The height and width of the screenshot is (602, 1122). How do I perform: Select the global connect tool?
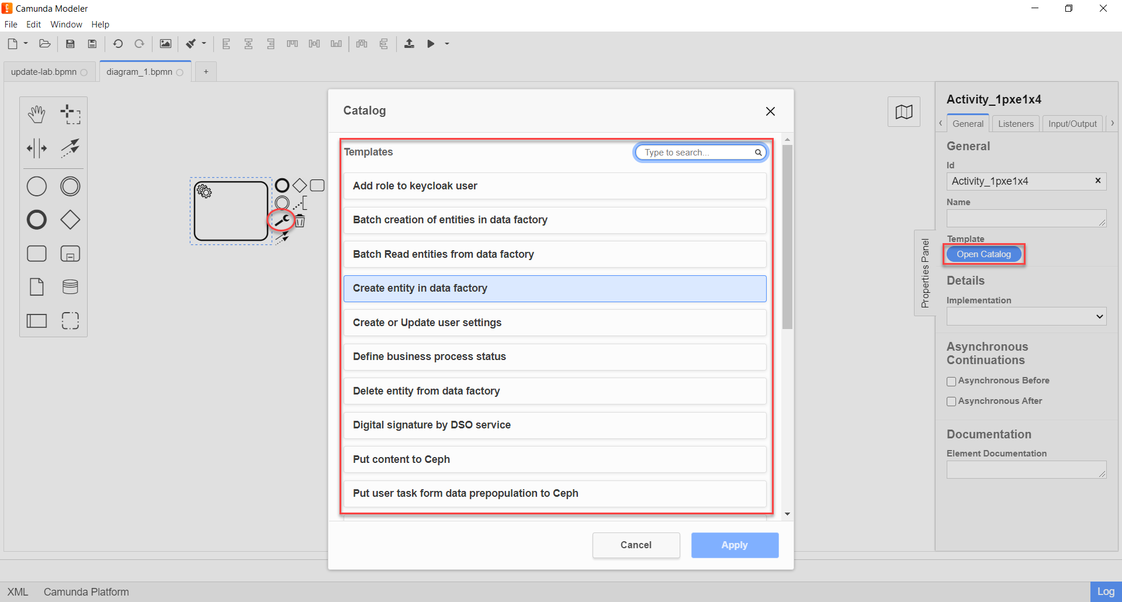coord(70,148)
